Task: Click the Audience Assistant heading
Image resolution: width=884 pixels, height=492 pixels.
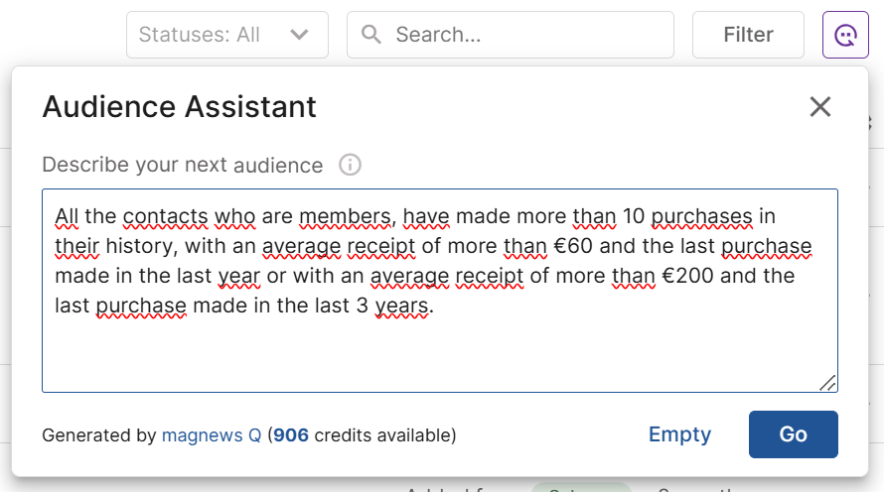Action: pos(179,107)
